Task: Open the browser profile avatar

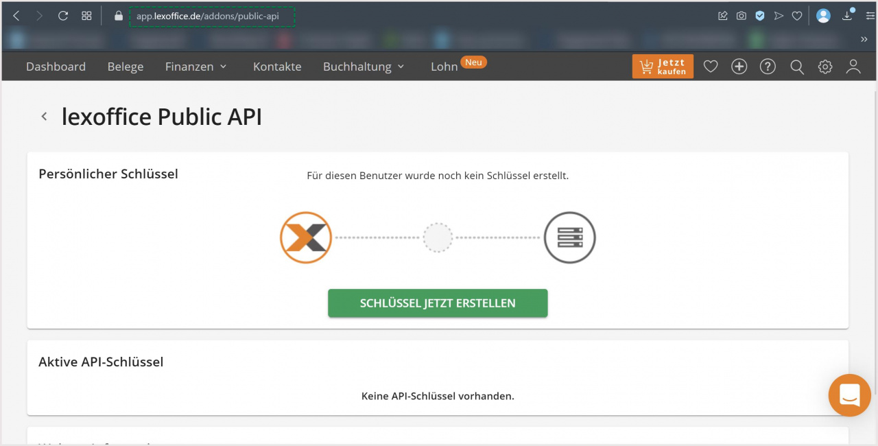Action: point(823,16)
